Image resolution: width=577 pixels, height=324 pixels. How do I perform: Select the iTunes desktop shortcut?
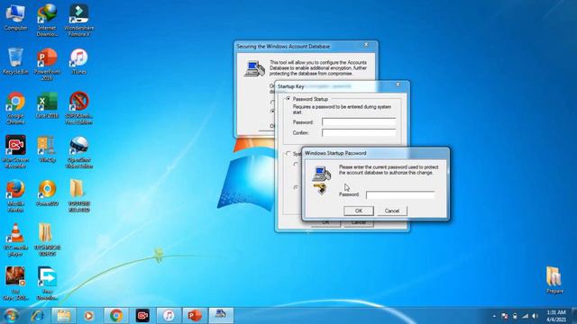(x=78, y=61)
